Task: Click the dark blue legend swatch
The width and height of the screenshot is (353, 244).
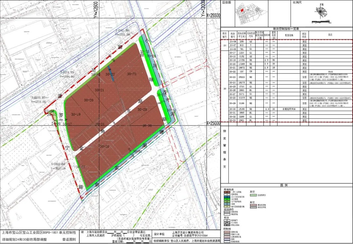Action: [227, 197]
